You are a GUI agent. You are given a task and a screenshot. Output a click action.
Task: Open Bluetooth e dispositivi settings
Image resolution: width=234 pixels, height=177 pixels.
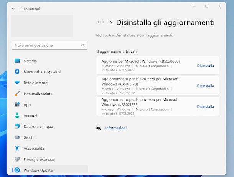pyautogui.click(x=50, y=72)
